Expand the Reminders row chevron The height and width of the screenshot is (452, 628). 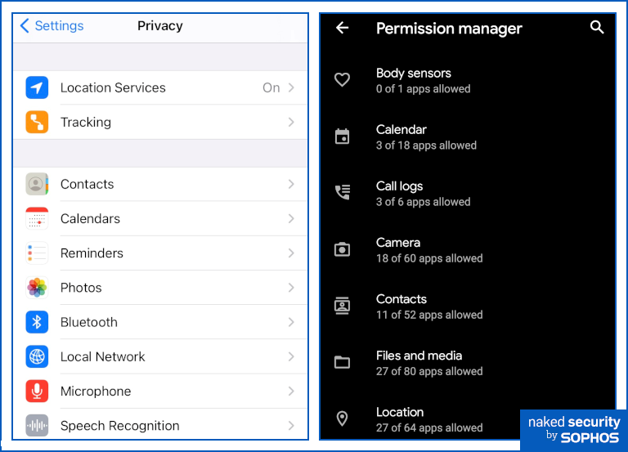(291, 253)
